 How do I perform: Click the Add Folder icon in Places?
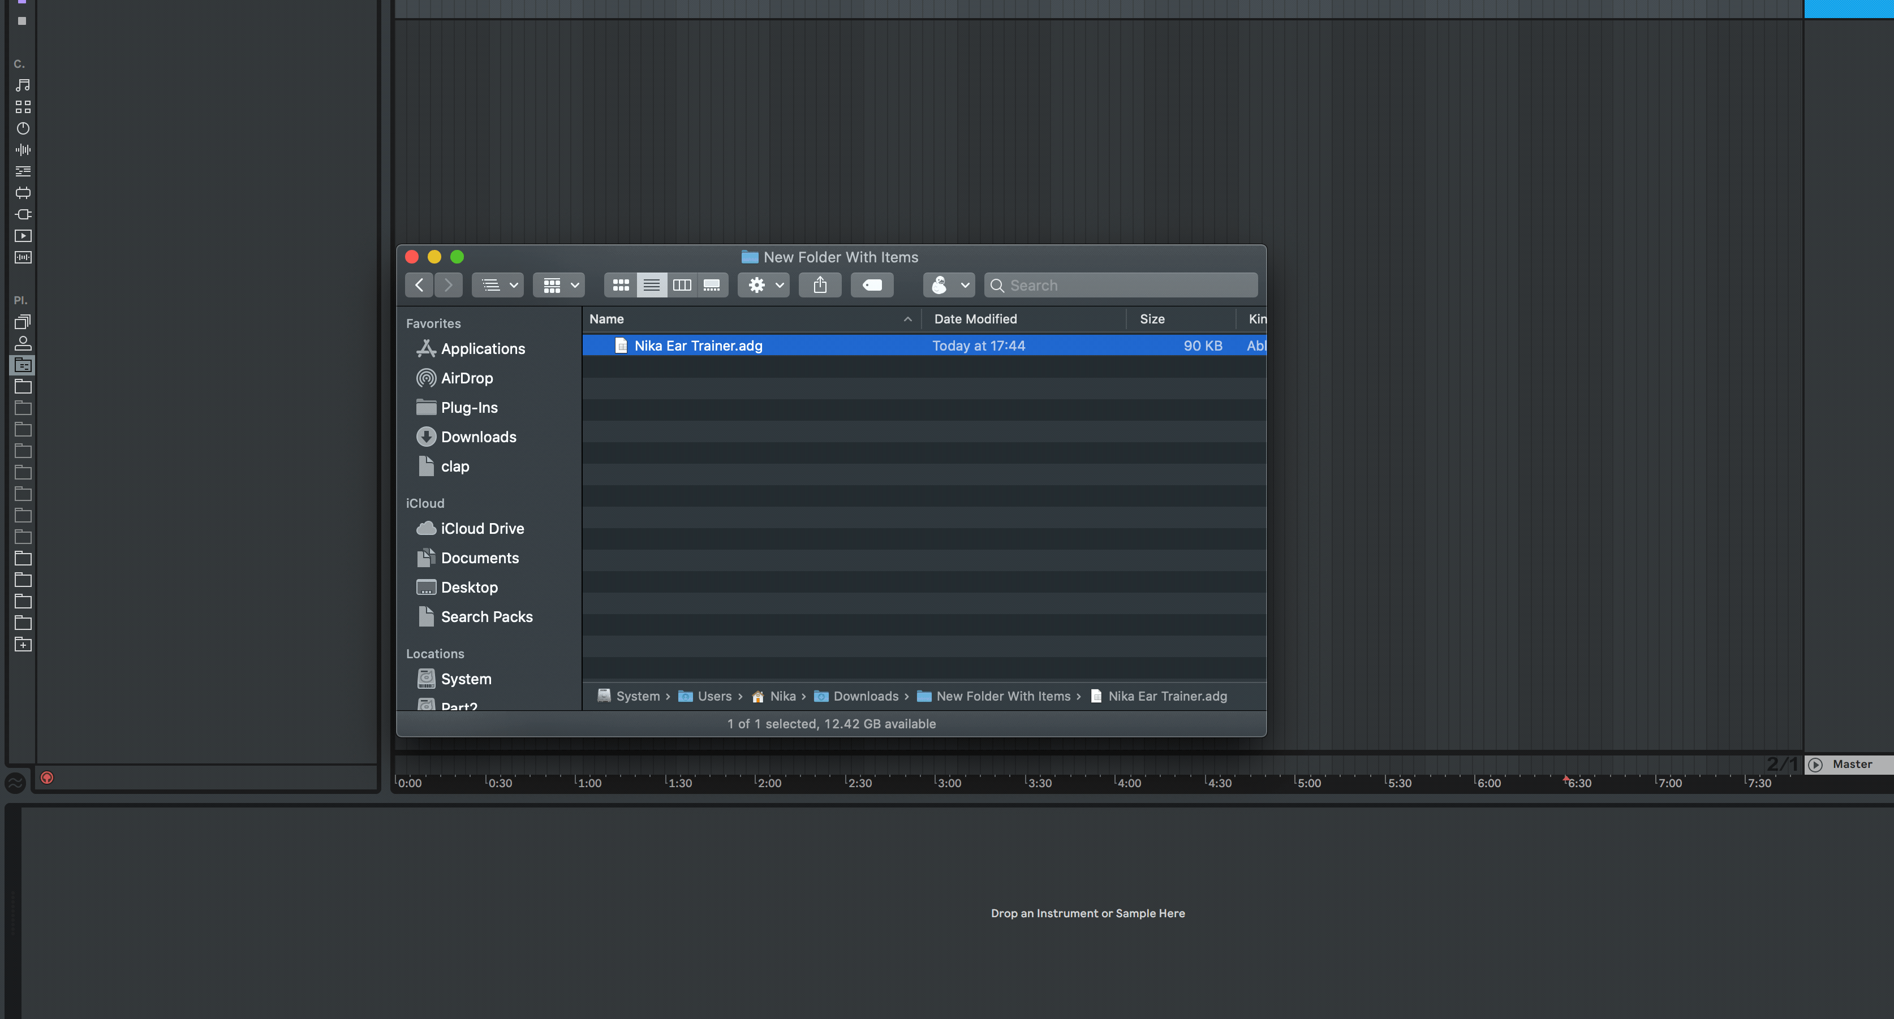[x=23, y=645]
